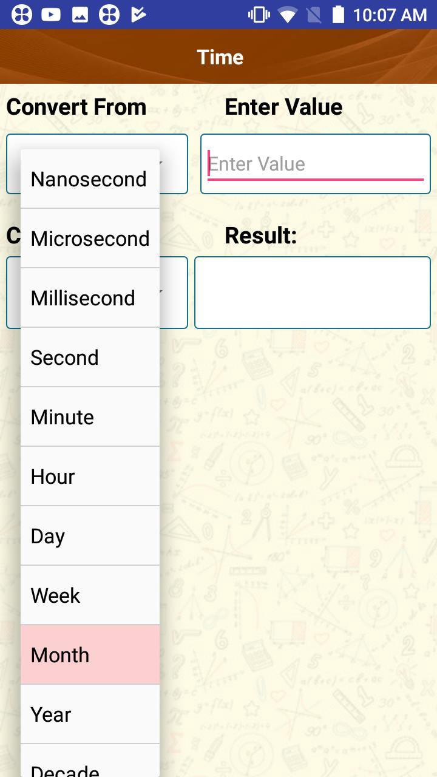Screen dimensions: 437x777
Task: Tap the Enter Value input field
Action: coord(315,163)
